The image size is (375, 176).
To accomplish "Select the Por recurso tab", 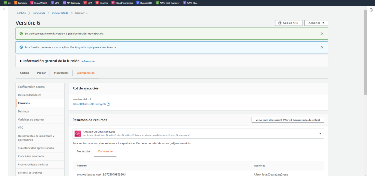I will click(x=105, y=151).
